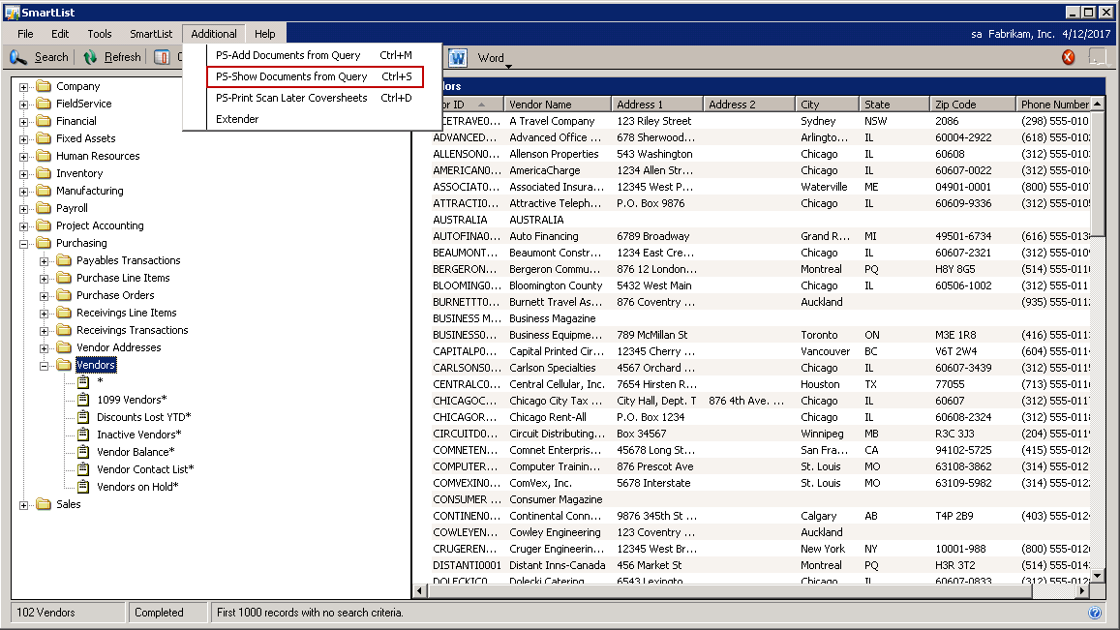
Task: Open the Help menu
Action: click(x=265, y=34)
